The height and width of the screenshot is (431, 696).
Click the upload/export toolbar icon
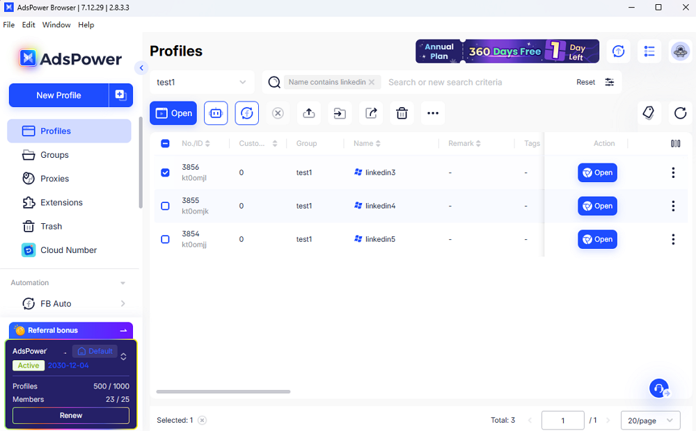tap(309, 113)
